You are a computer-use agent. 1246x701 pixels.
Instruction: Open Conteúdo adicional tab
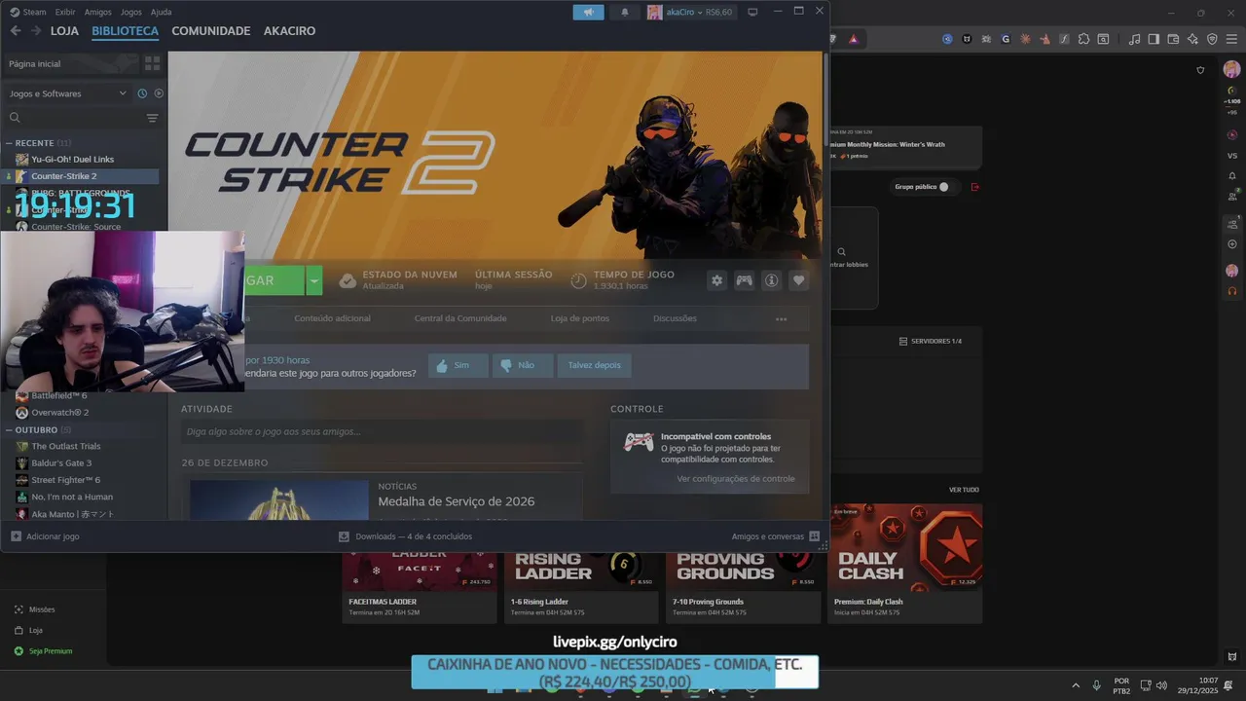[x=332, y=318]
